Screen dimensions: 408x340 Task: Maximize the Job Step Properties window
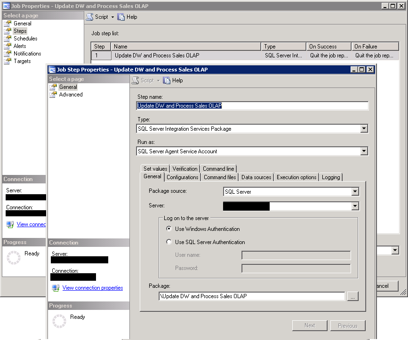point(362,70)
